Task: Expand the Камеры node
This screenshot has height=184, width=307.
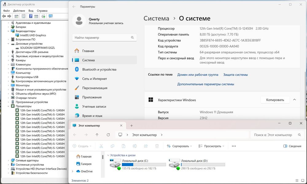Action: point(8,60)
